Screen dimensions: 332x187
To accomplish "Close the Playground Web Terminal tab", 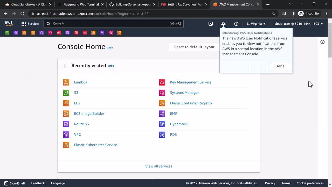I will [102, 4].
